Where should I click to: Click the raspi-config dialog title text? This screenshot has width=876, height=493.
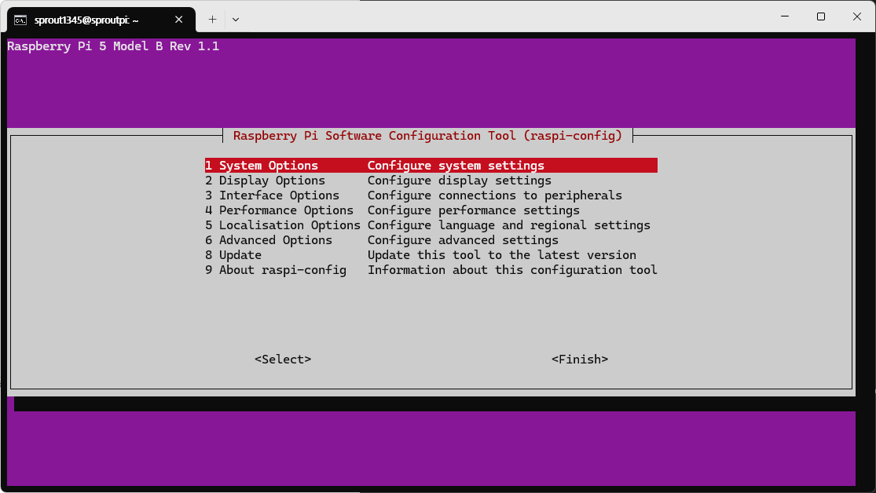click(427, 136)
